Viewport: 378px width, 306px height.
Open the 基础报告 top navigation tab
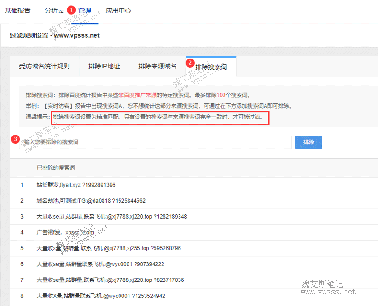point(17,10)
